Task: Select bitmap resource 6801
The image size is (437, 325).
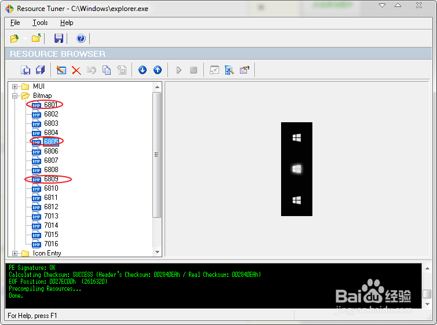Action: (x=51, y=105)
